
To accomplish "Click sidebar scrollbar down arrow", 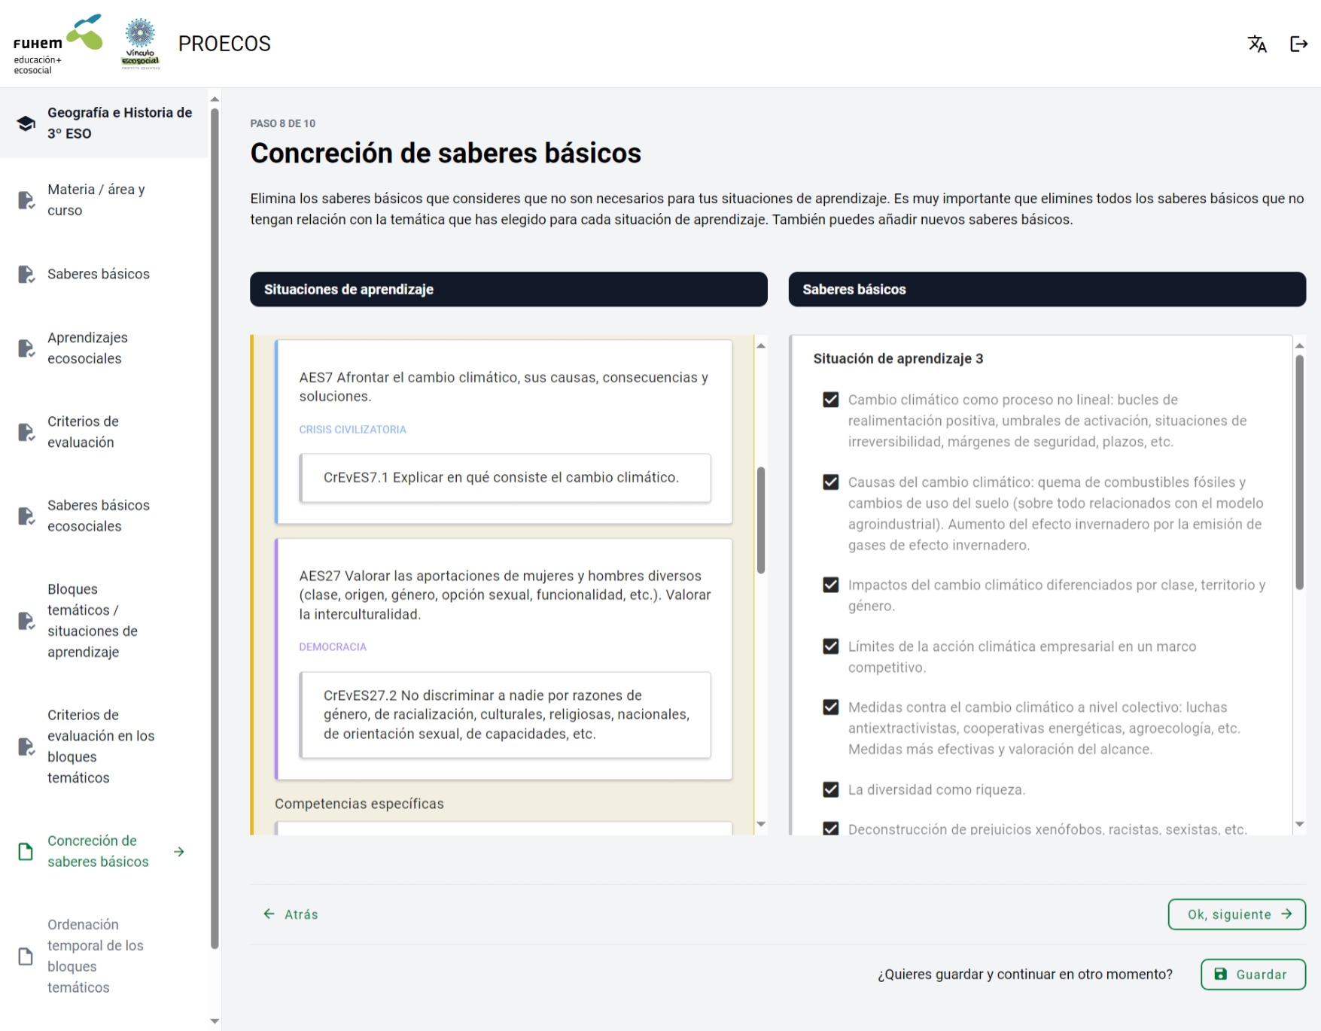I will [x=215, y=1021].
